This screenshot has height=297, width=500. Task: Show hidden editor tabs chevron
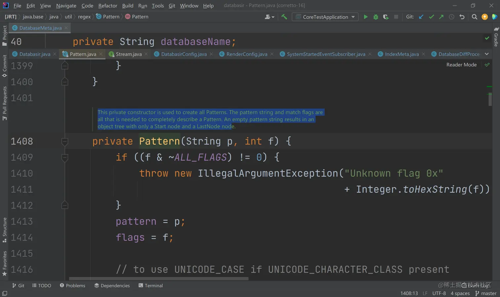487,54
